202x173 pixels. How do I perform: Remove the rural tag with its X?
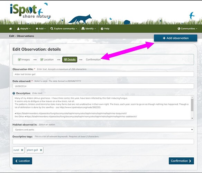click(x=22, y=150)
